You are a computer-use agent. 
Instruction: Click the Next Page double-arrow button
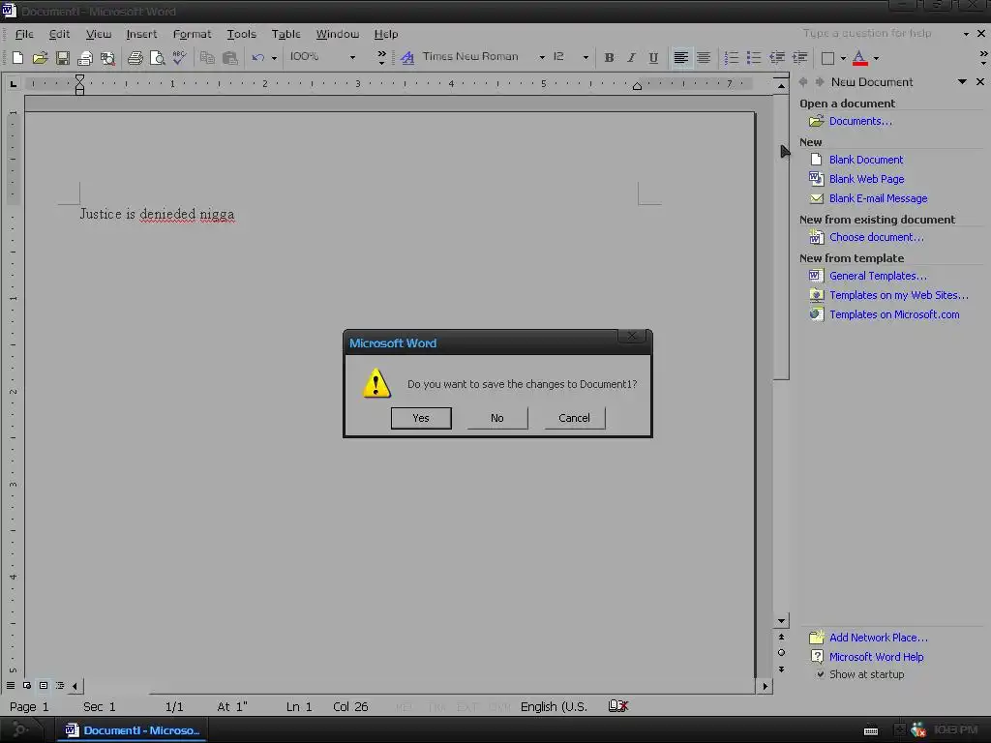pyautogui.click(x=781, y=669)
